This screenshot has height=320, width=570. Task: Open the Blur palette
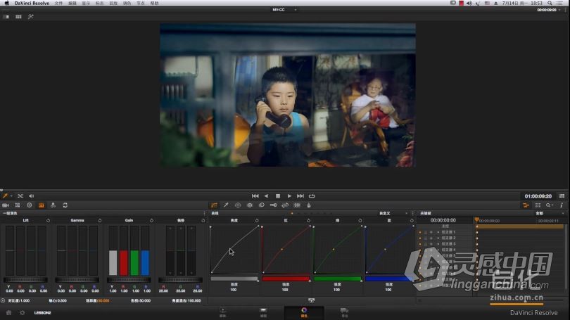point(261,205)
